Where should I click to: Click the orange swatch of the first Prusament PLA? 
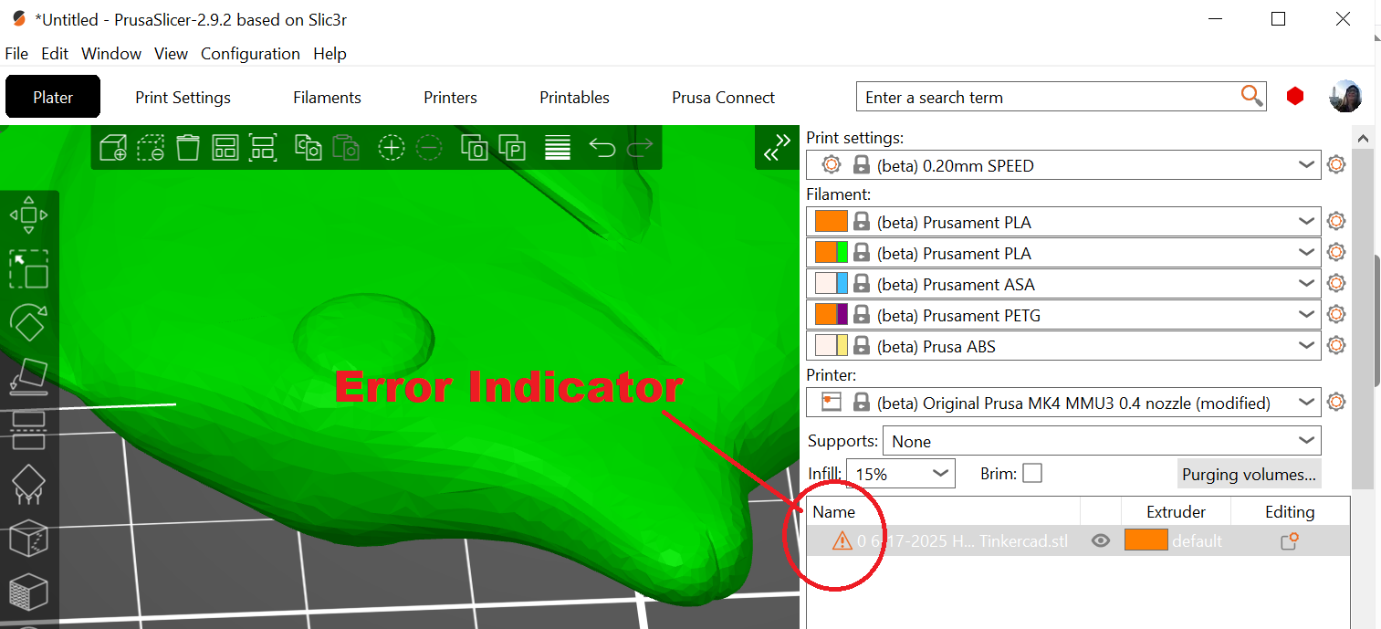831,221
